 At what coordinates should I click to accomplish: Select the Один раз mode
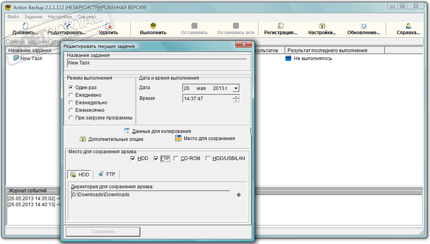[x=71, y=87]
